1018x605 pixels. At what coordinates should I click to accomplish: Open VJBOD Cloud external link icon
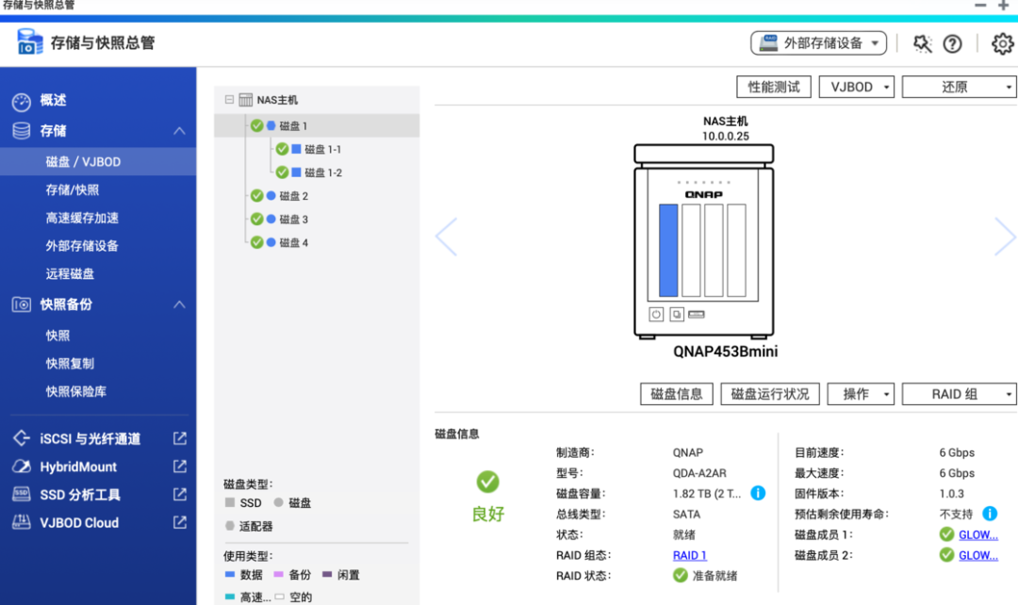[x=180, y=522]
